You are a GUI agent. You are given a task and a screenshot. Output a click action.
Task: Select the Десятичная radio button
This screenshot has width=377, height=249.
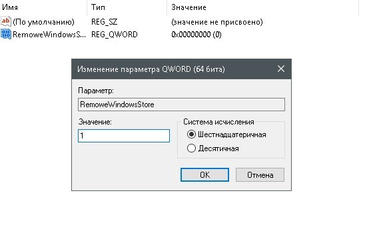coord(191,148)
